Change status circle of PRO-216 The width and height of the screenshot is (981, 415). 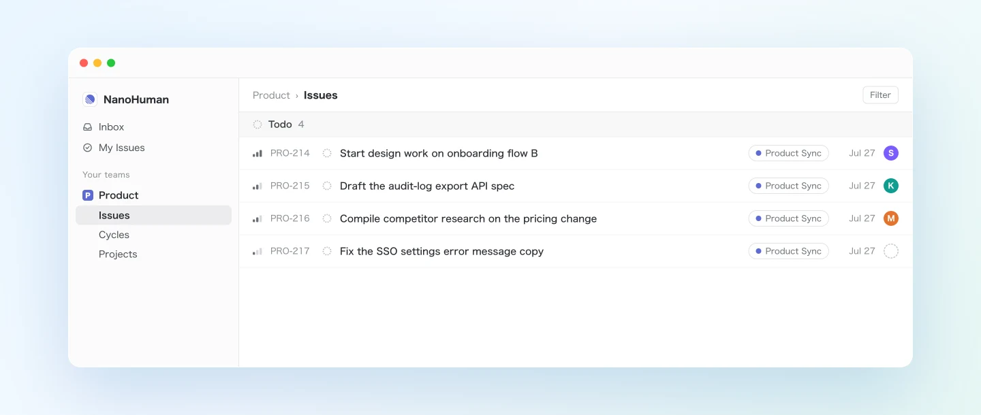tap(327, 218)
